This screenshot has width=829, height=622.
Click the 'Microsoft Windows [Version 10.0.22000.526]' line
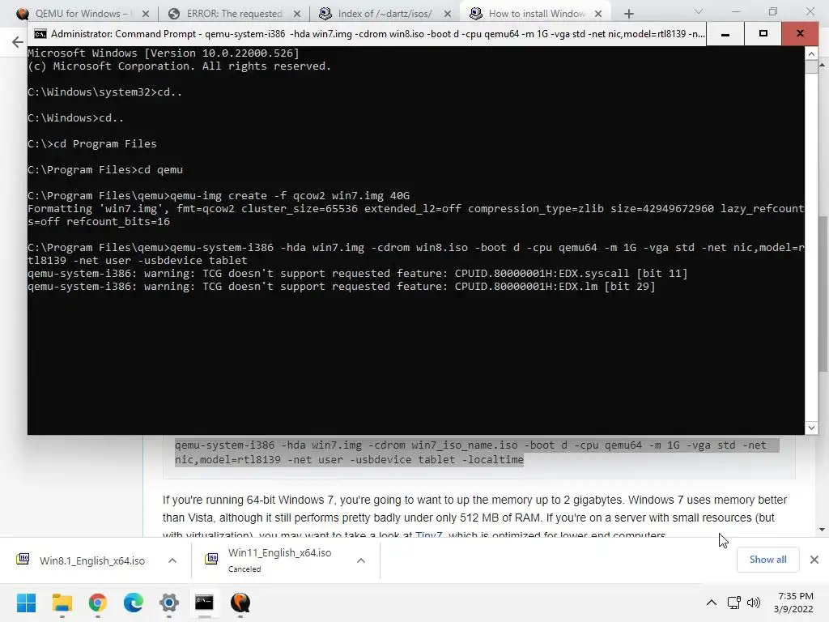click(x=164, y=53)
